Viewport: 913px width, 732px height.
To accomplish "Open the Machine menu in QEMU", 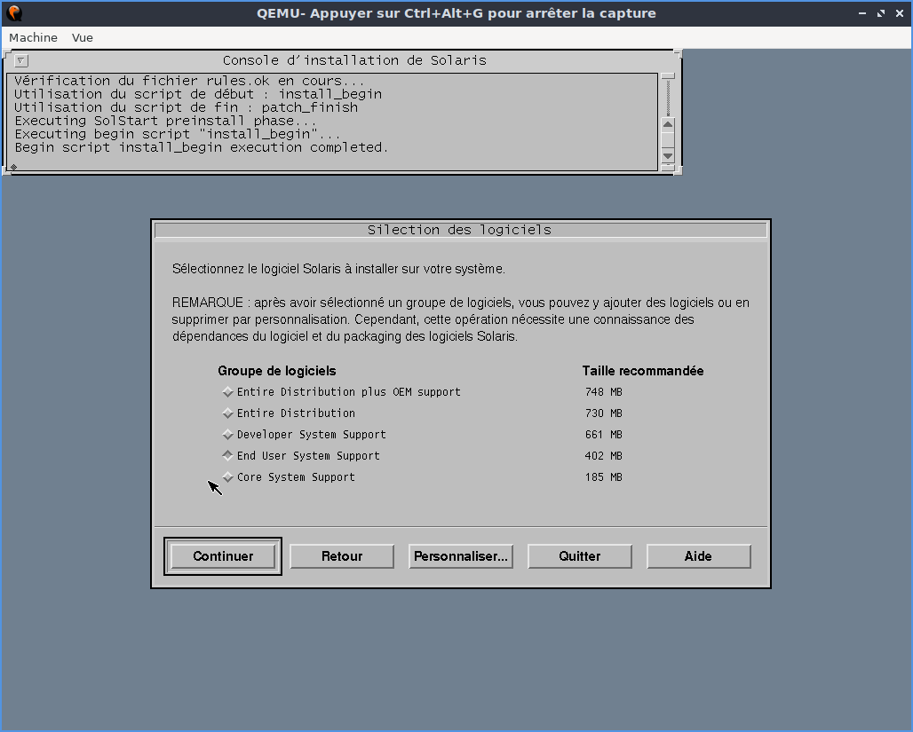I will pos(33,38).
